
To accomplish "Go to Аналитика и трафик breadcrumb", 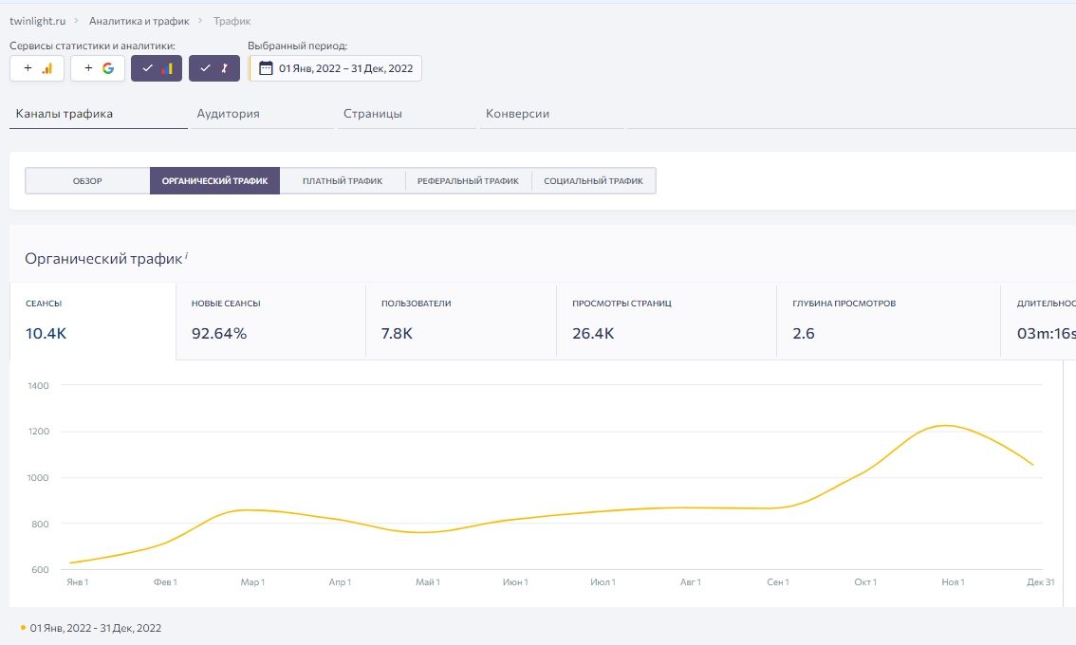I will click(139, 21).
